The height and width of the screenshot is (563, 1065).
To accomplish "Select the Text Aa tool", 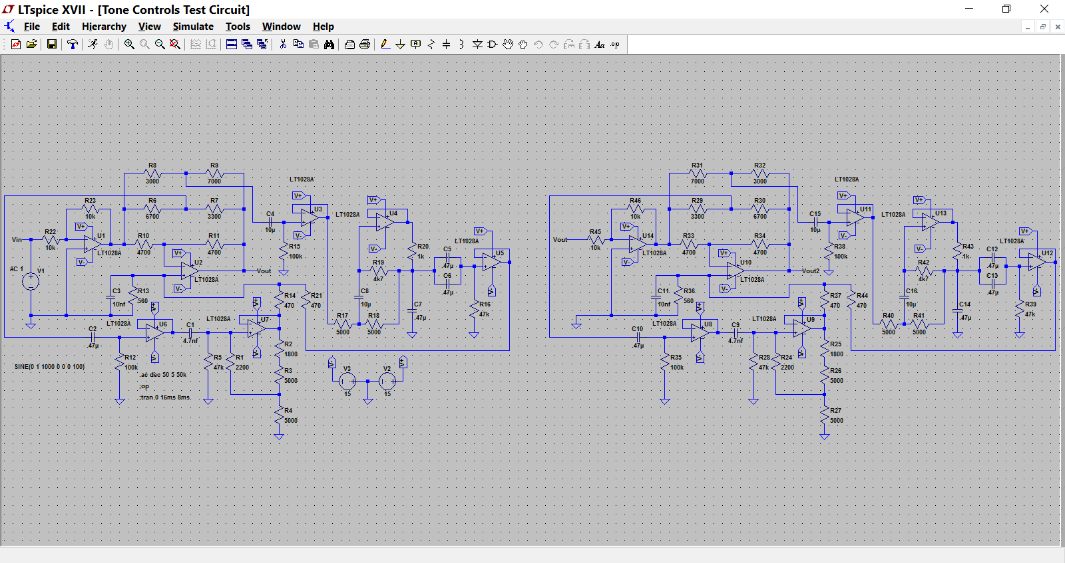I will pyautogui.click(x=600, y=45).
